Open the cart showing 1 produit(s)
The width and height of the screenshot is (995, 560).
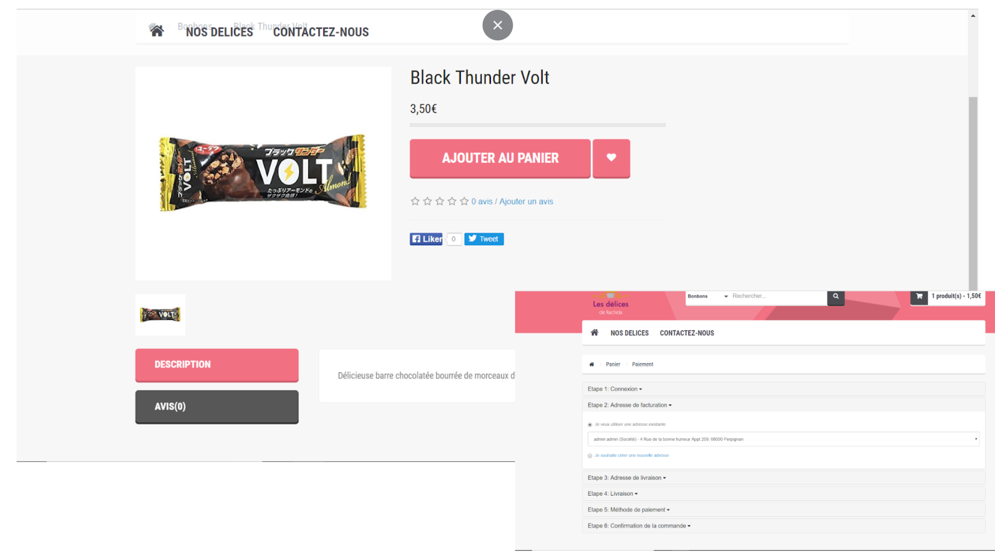(948, 297)
